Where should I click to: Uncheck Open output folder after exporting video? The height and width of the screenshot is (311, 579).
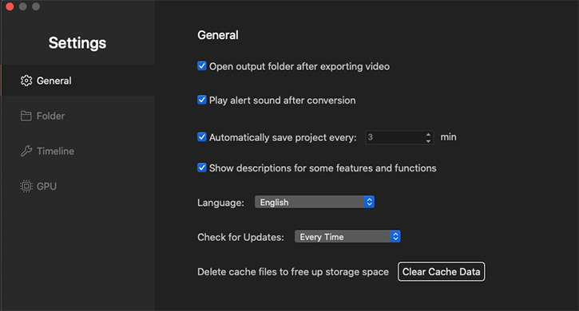(201, 66)
